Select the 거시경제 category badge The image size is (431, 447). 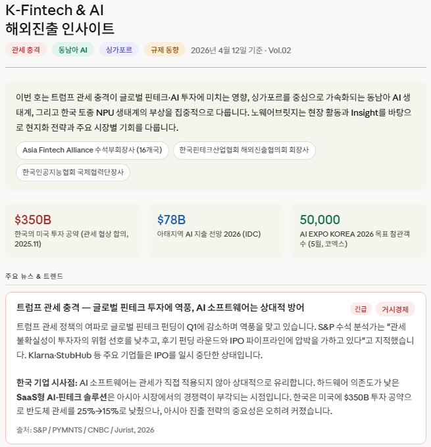(395, 309)
